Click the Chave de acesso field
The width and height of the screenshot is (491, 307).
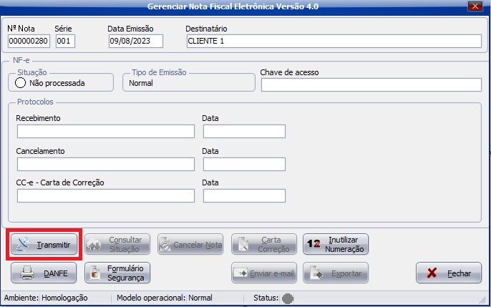(x=371, y=85)
